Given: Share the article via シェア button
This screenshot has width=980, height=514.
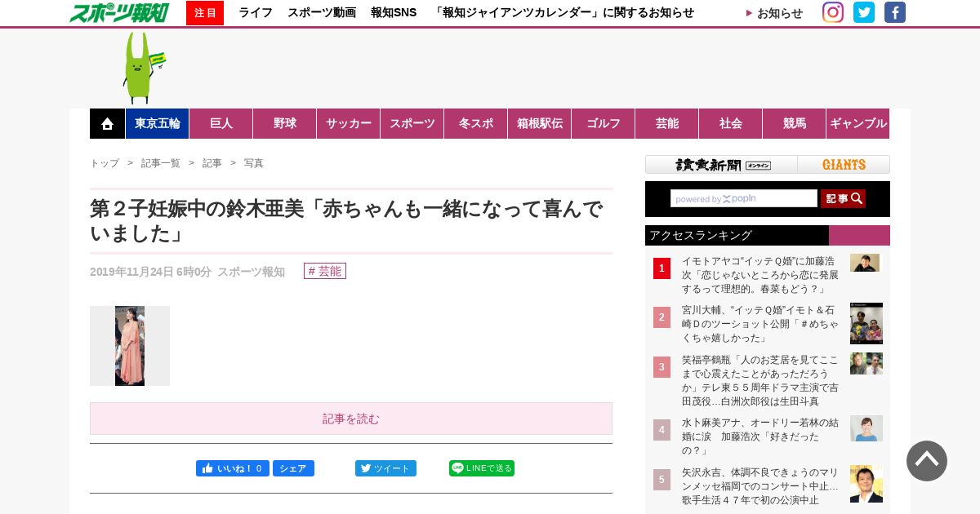Looking at the screenshot, I should [x=293, y=468].
